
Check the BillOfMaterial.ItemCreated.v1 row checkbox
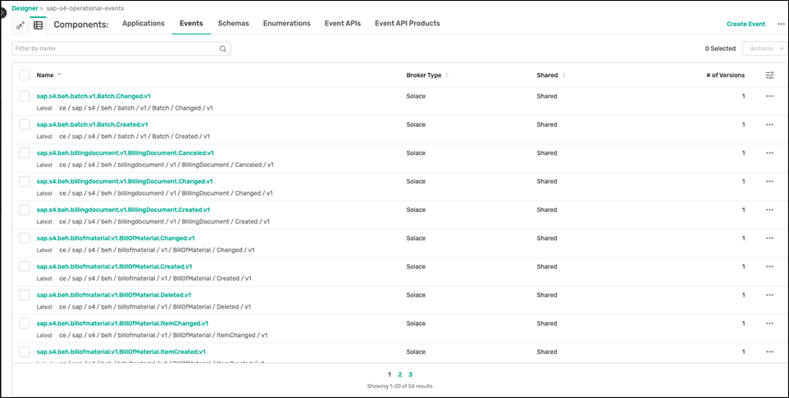[25, 351]
